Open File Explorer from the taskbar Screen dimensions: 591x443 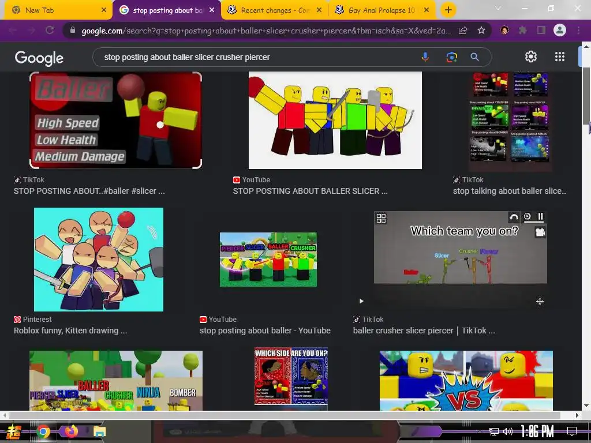(x=99, y=431)
